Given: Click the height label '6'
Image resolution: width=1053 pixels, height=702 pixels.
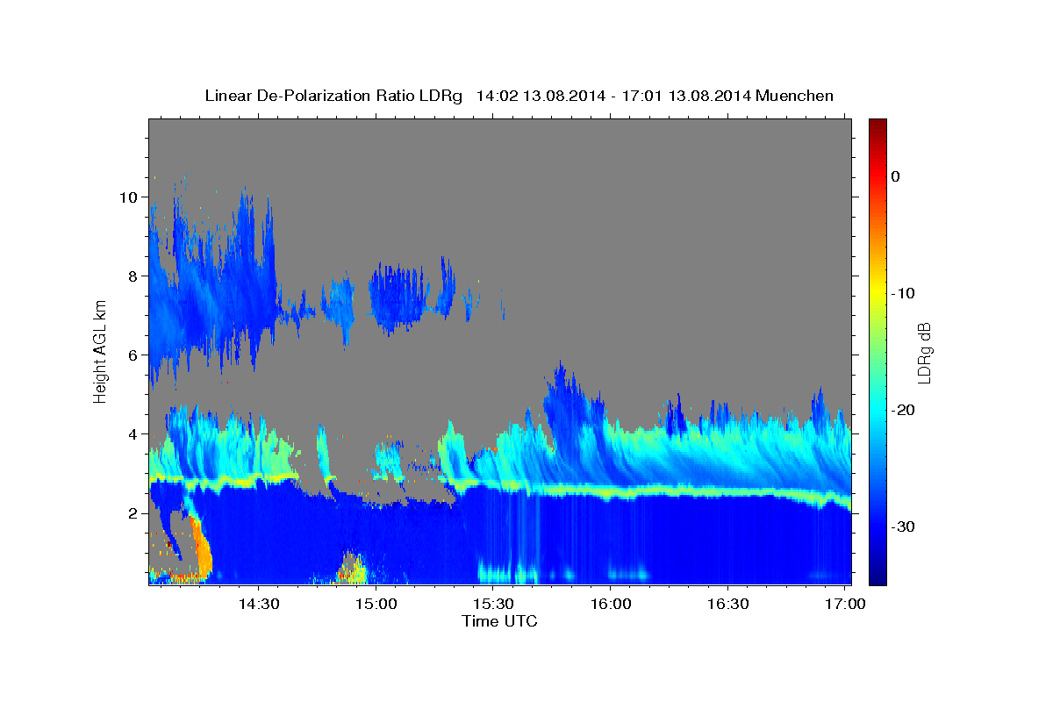Looking at the screenshot, I should click(132, 355).
